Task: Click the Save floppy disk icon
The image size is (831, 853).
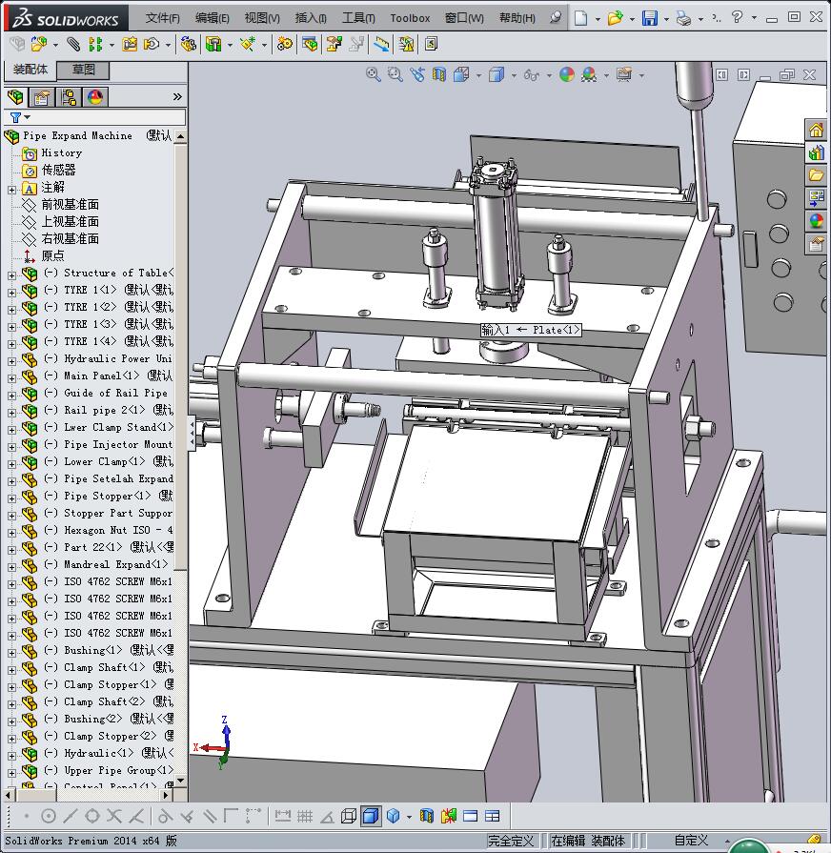Action: point(650,18)
